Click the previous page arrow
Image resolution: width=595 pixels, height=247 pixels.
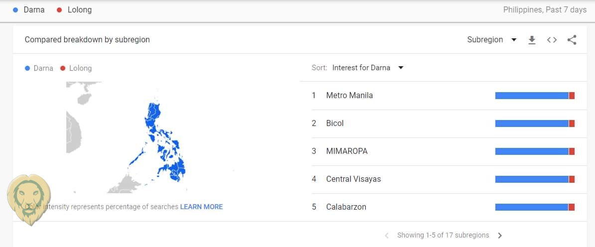(387, 235)
